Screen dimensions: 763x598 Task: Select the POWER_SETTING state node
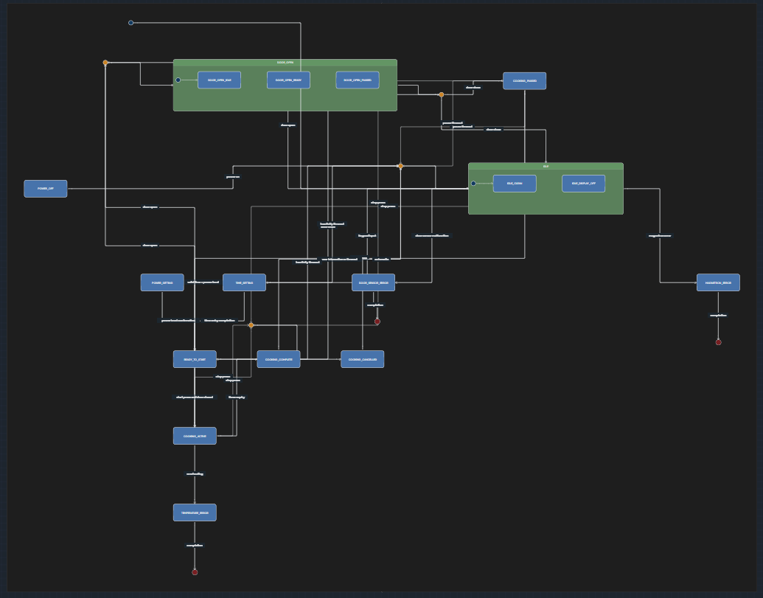point(162,282)
